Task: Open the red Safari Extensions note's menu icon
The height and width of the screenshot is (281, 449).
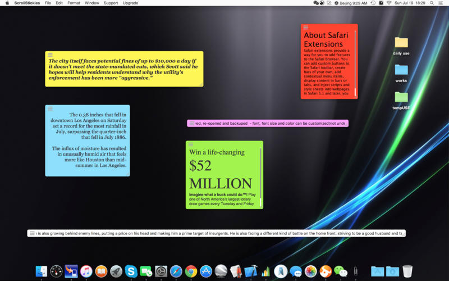Action: pos(306,28)
